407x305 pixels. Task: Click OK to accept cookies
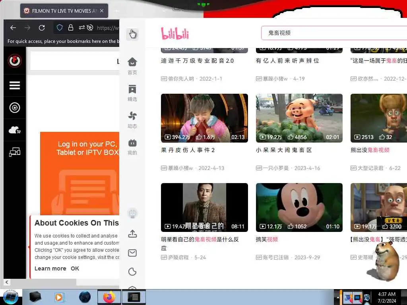pos(75,268)
